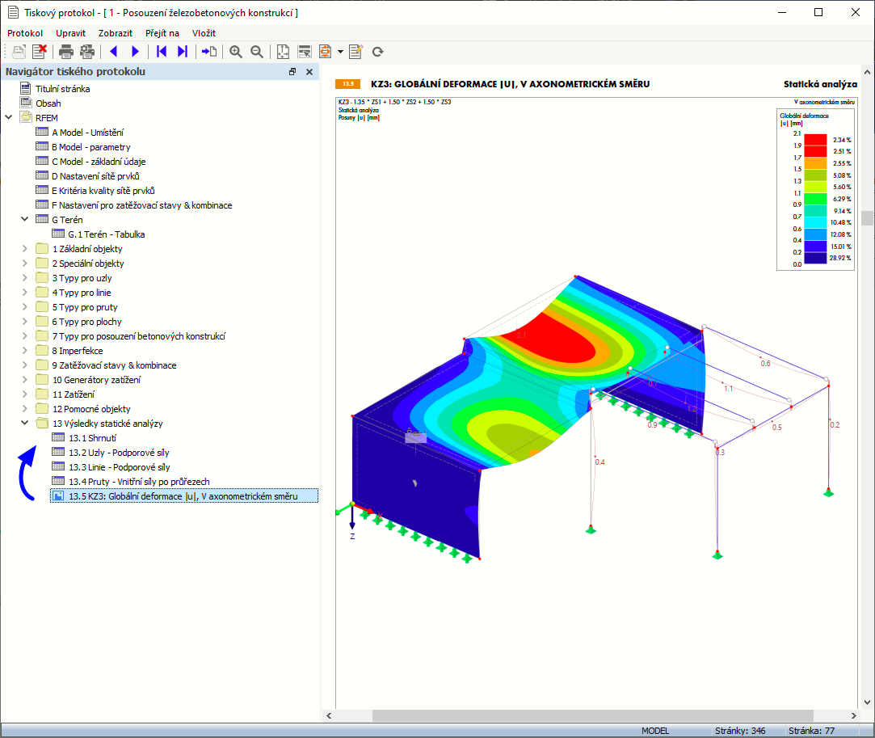Expand 7 Typy pro posouzení betonových konstrukcí
The height and width of the screenshot is (738, 875).
[24, 335]
